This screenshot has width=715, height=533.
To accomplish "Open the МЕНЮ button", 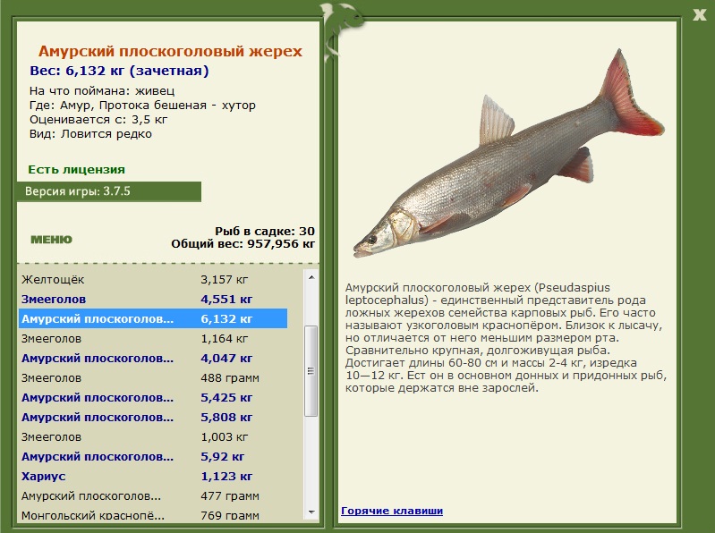I will pos(51,240).
